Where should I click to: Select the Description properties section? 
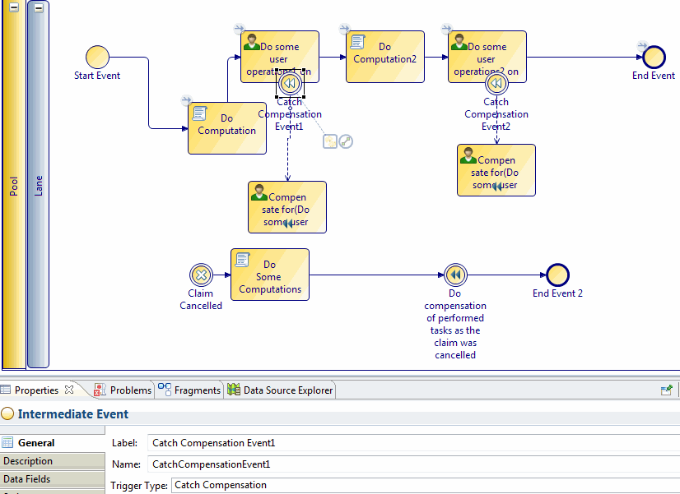coord(28,461)
